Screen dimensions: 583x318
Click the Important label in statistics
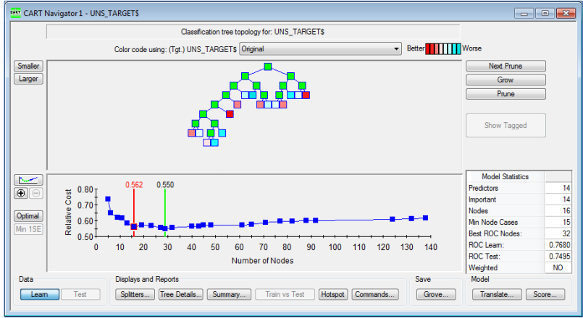coord(482,199)
